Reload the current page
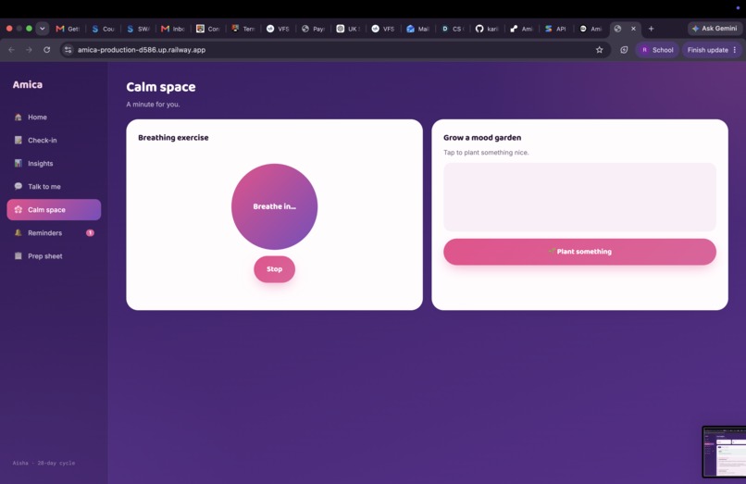 [x=46, y=49]
